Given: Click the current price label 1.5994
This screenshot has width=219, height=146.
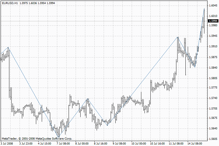Looking at the screenshot, I should pyautogui.click(x=213, y=21).
